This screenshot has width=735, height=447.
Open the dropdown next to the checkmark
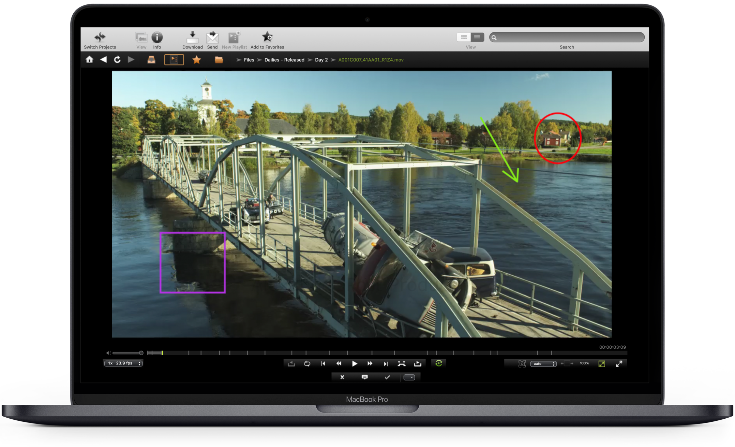click(409, 377)
